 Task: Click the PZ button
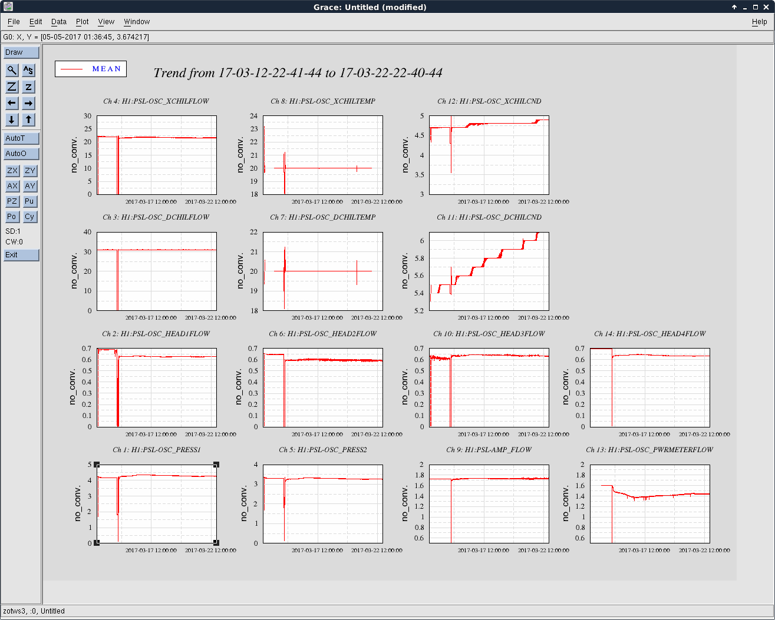pos(12,201)
